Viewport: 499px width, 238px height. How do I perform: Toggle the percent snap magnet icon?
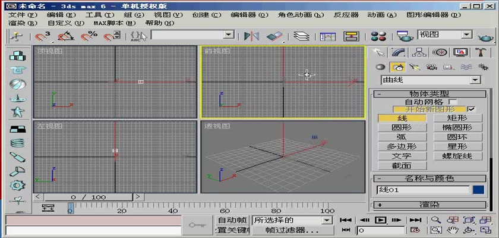(x=89, y=36)
